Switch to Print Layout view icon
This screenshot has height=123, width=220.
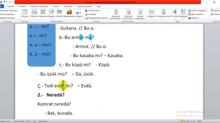[181, 121]
